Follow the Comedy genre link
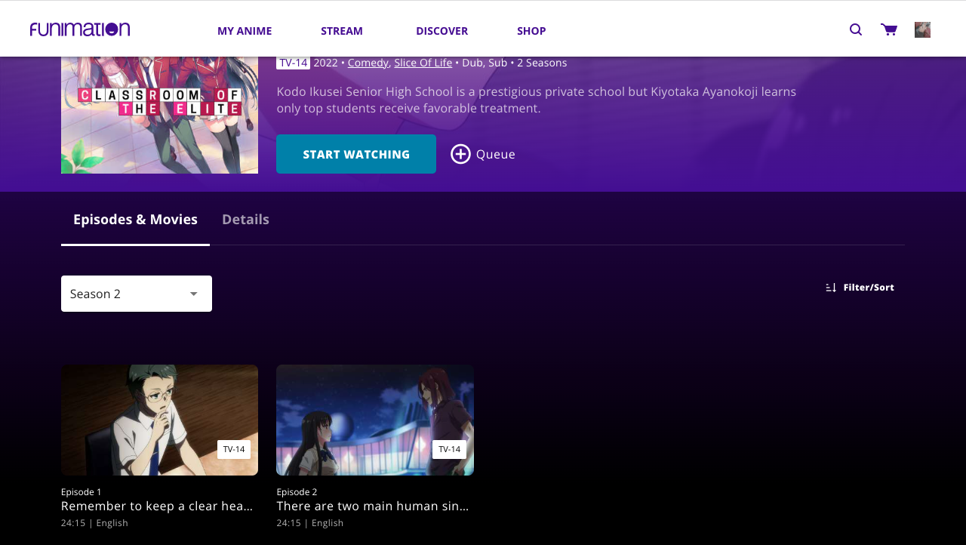This screenshot has height=545, width=966. tap(368, 63)
